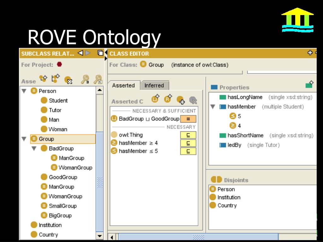Click the min cardinality 4 icon under hasMember
323x242 pixels.
click(x=232, y=125)
